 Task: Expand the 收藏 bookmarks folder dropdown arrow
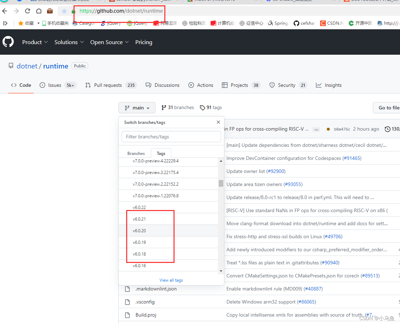pos(38,23)
